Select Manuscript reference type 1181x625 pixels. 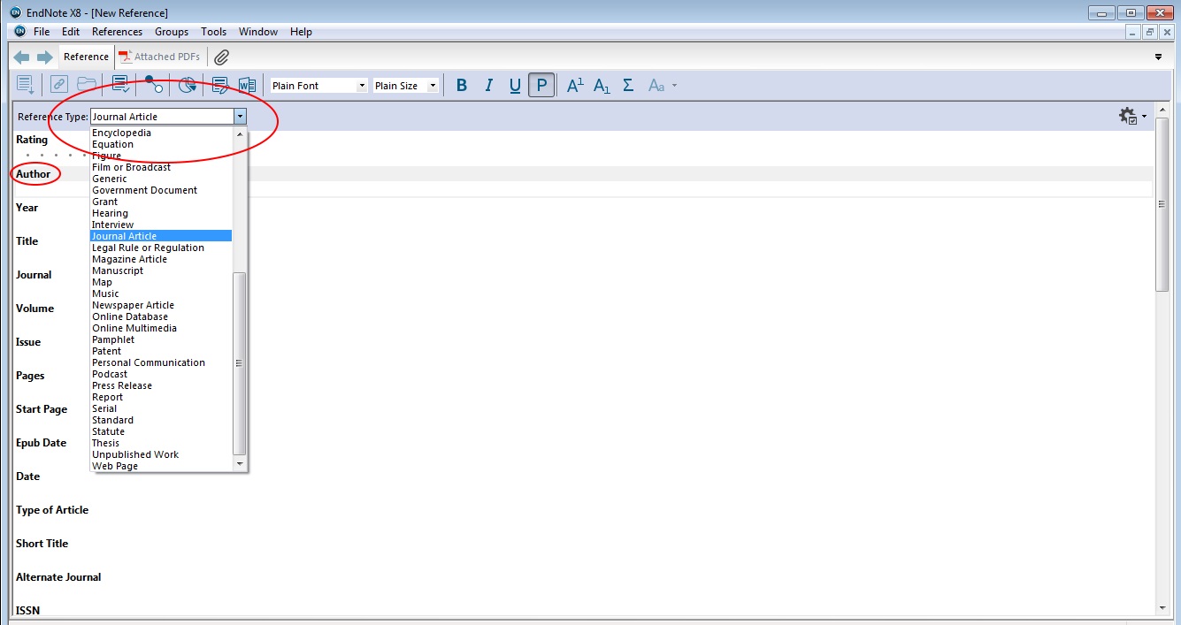(117, 271)
